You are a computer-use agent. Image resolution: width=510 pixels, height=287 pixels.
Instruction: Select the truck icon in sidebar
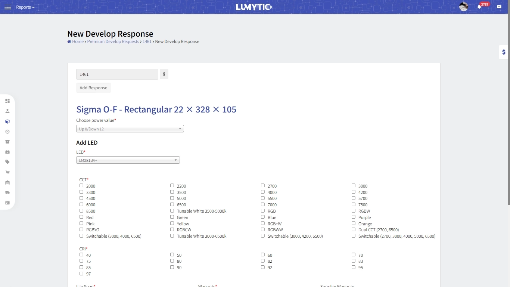(x=7, y=192)
